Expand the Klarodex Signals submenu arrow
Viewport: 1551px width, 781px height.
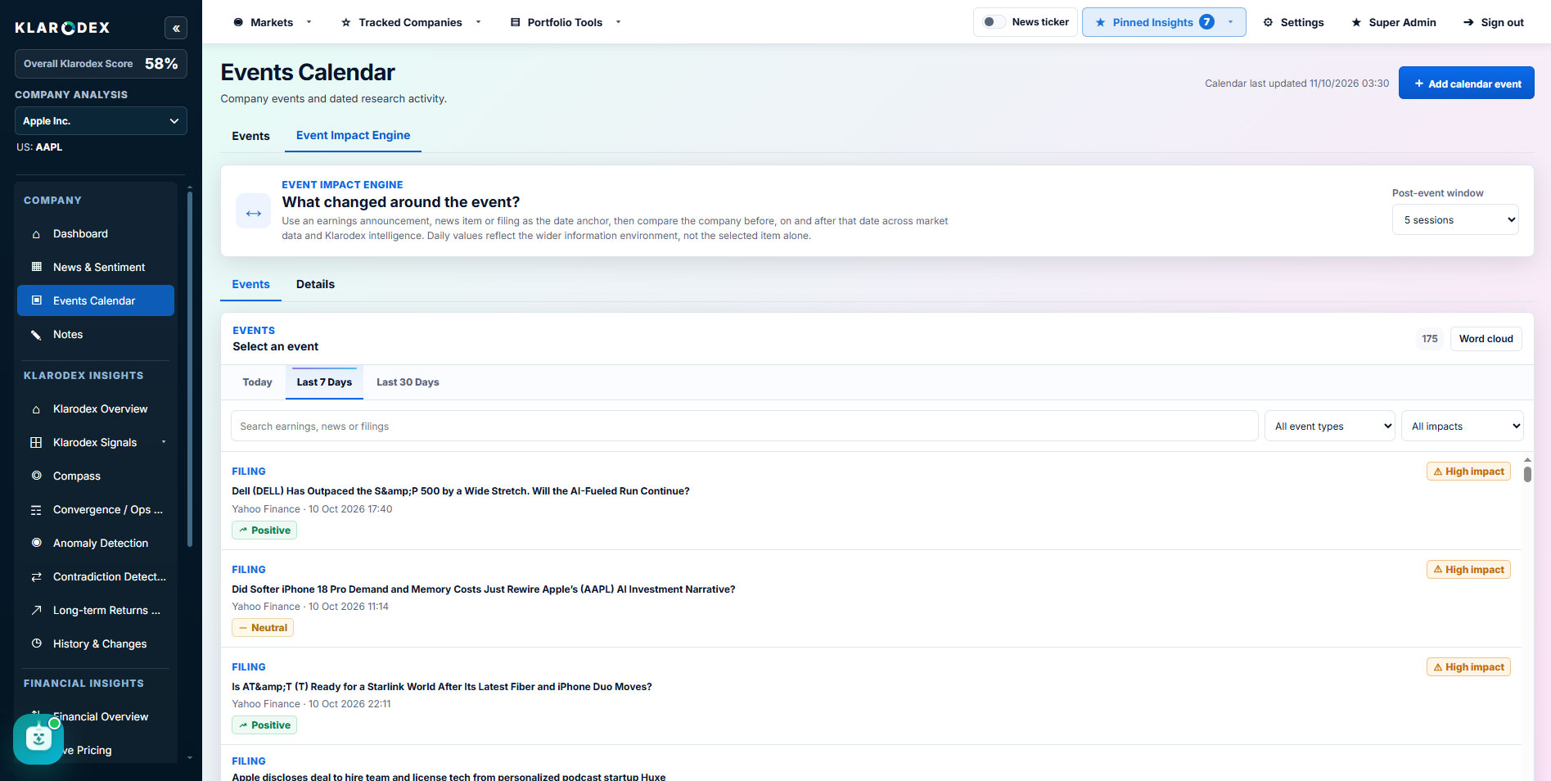(x=164, y=442)
